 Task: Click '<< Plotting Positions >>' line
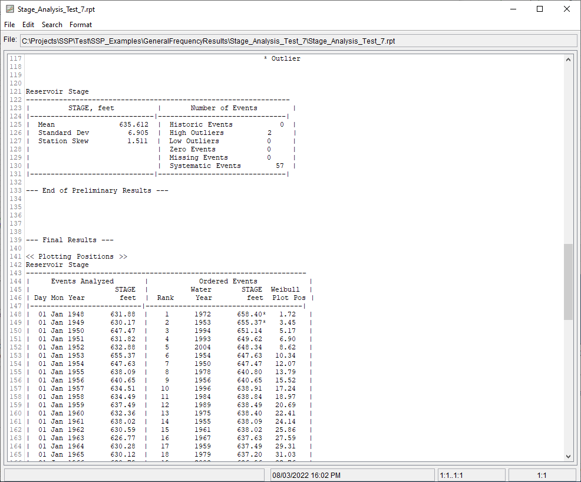pyautogui.click(x=77, y=256)
